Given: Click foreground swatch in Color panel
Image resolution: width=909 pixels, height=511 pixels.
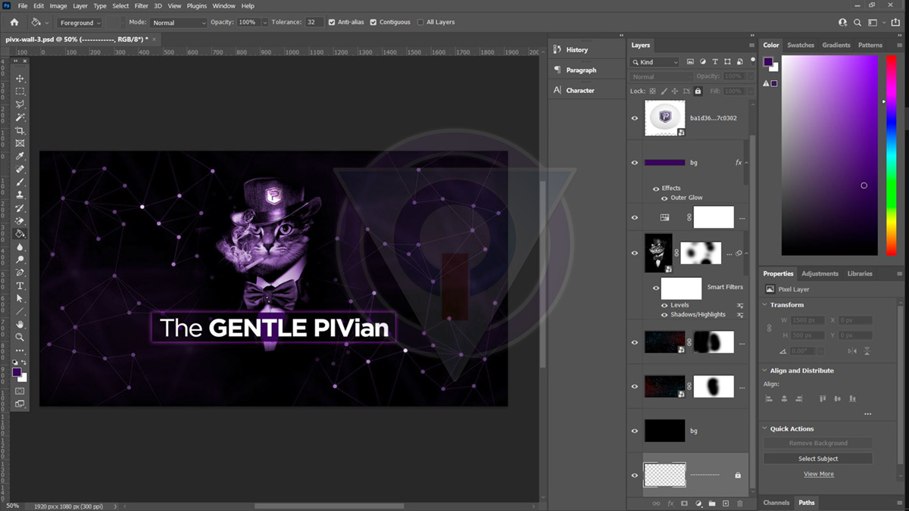Looking at the screenshot, I should coord(768,62).
